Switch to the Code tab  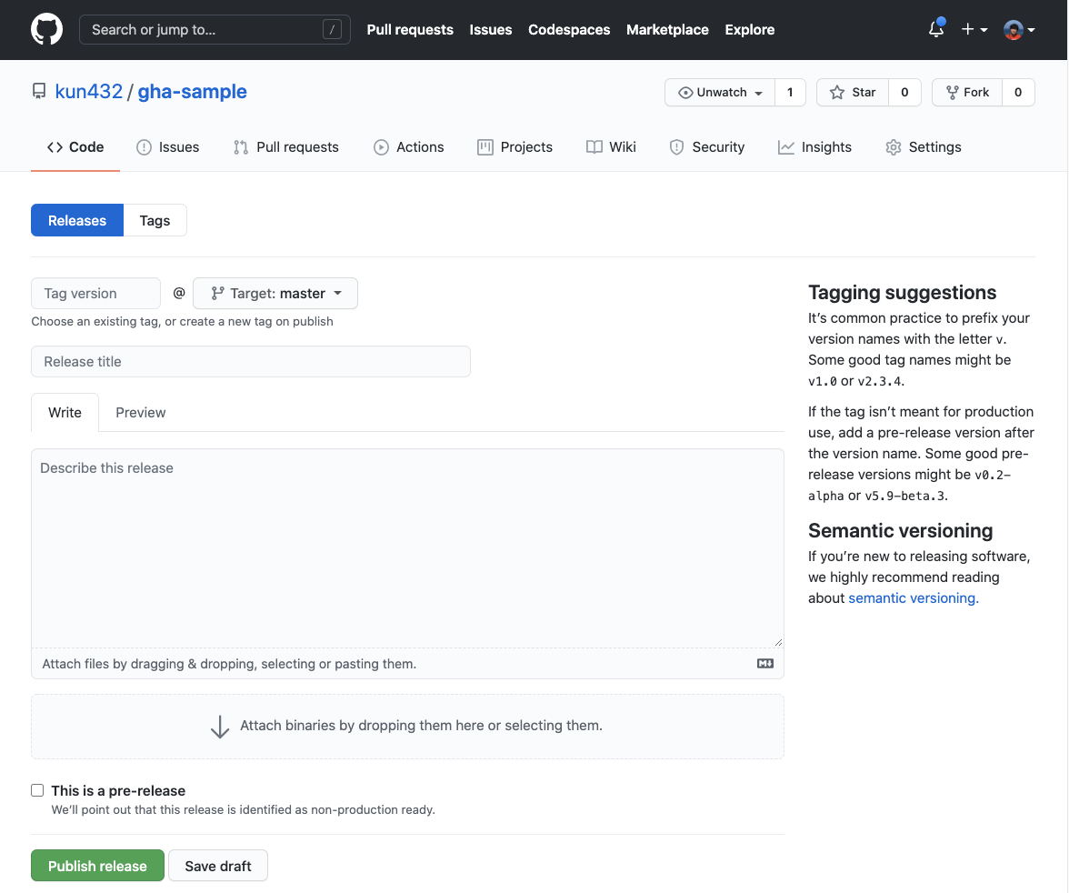tap(75, 146)
